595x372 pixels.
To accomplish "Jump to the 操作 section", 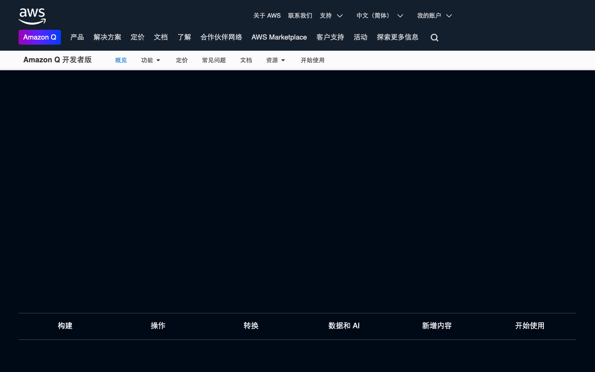I will (158, 326).
